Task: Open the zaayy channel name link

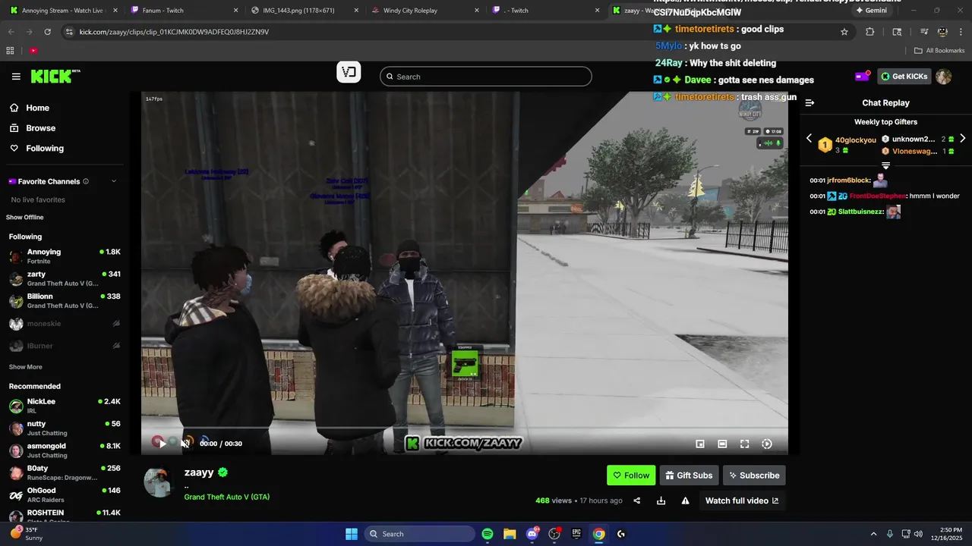Action: (x=199, y=472)
